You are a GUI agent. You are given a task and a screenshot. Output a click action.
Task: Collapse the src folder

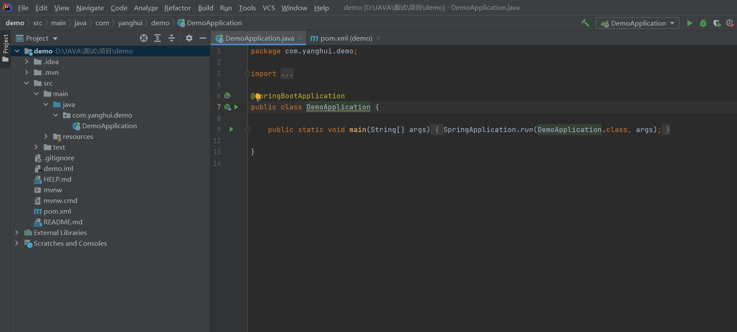click(27, 83)
